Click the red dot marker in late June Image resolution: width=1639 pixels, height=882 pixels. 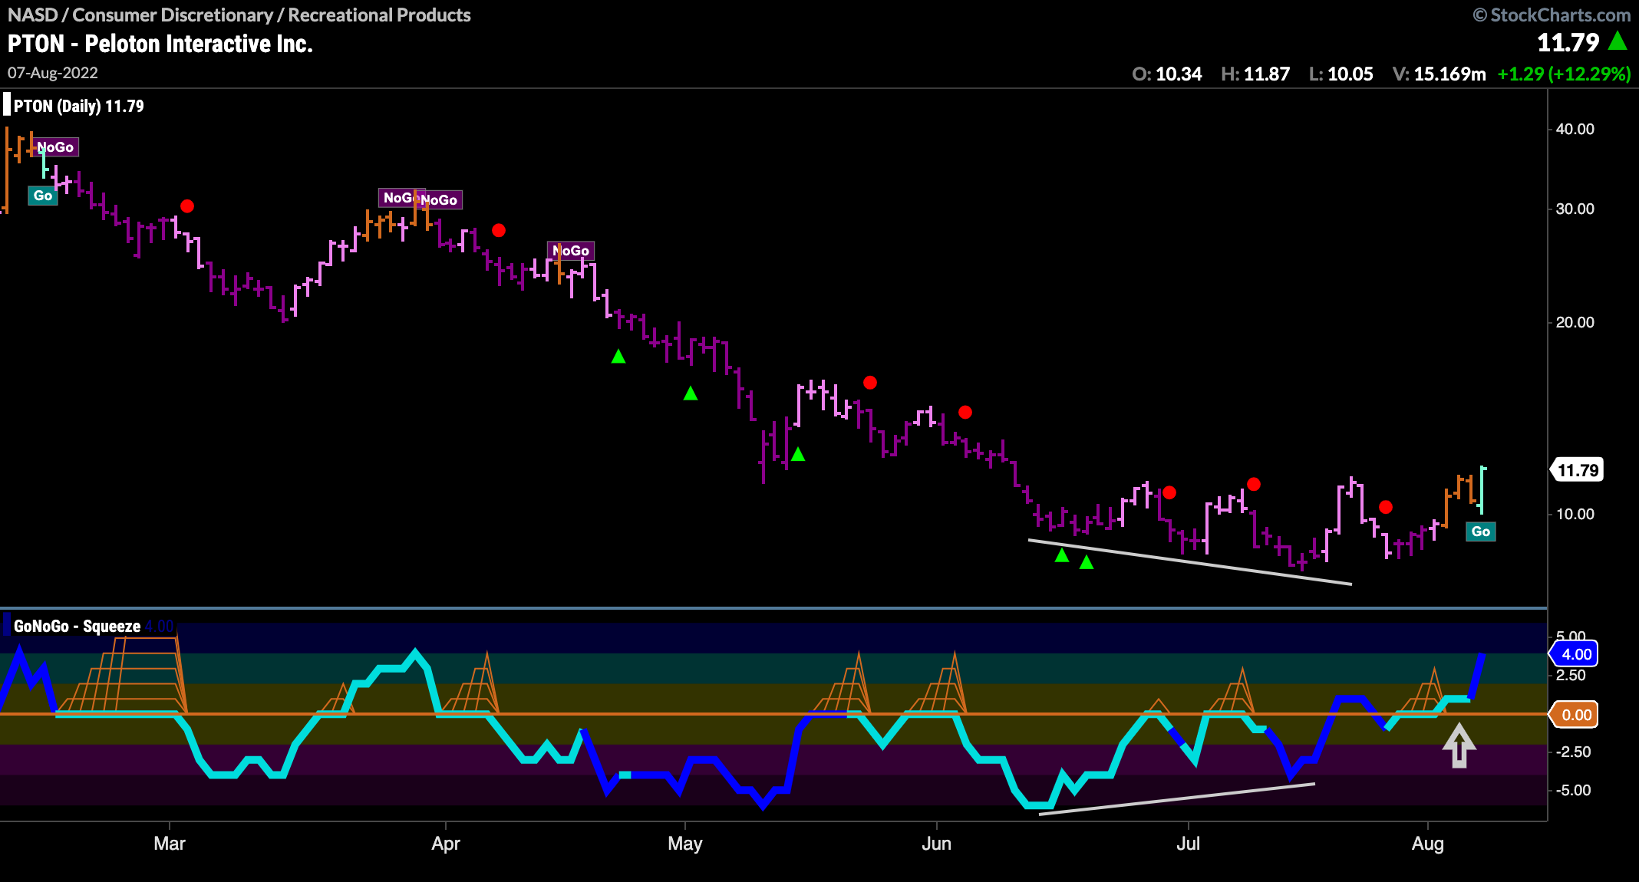click(x=1169, y=492)
